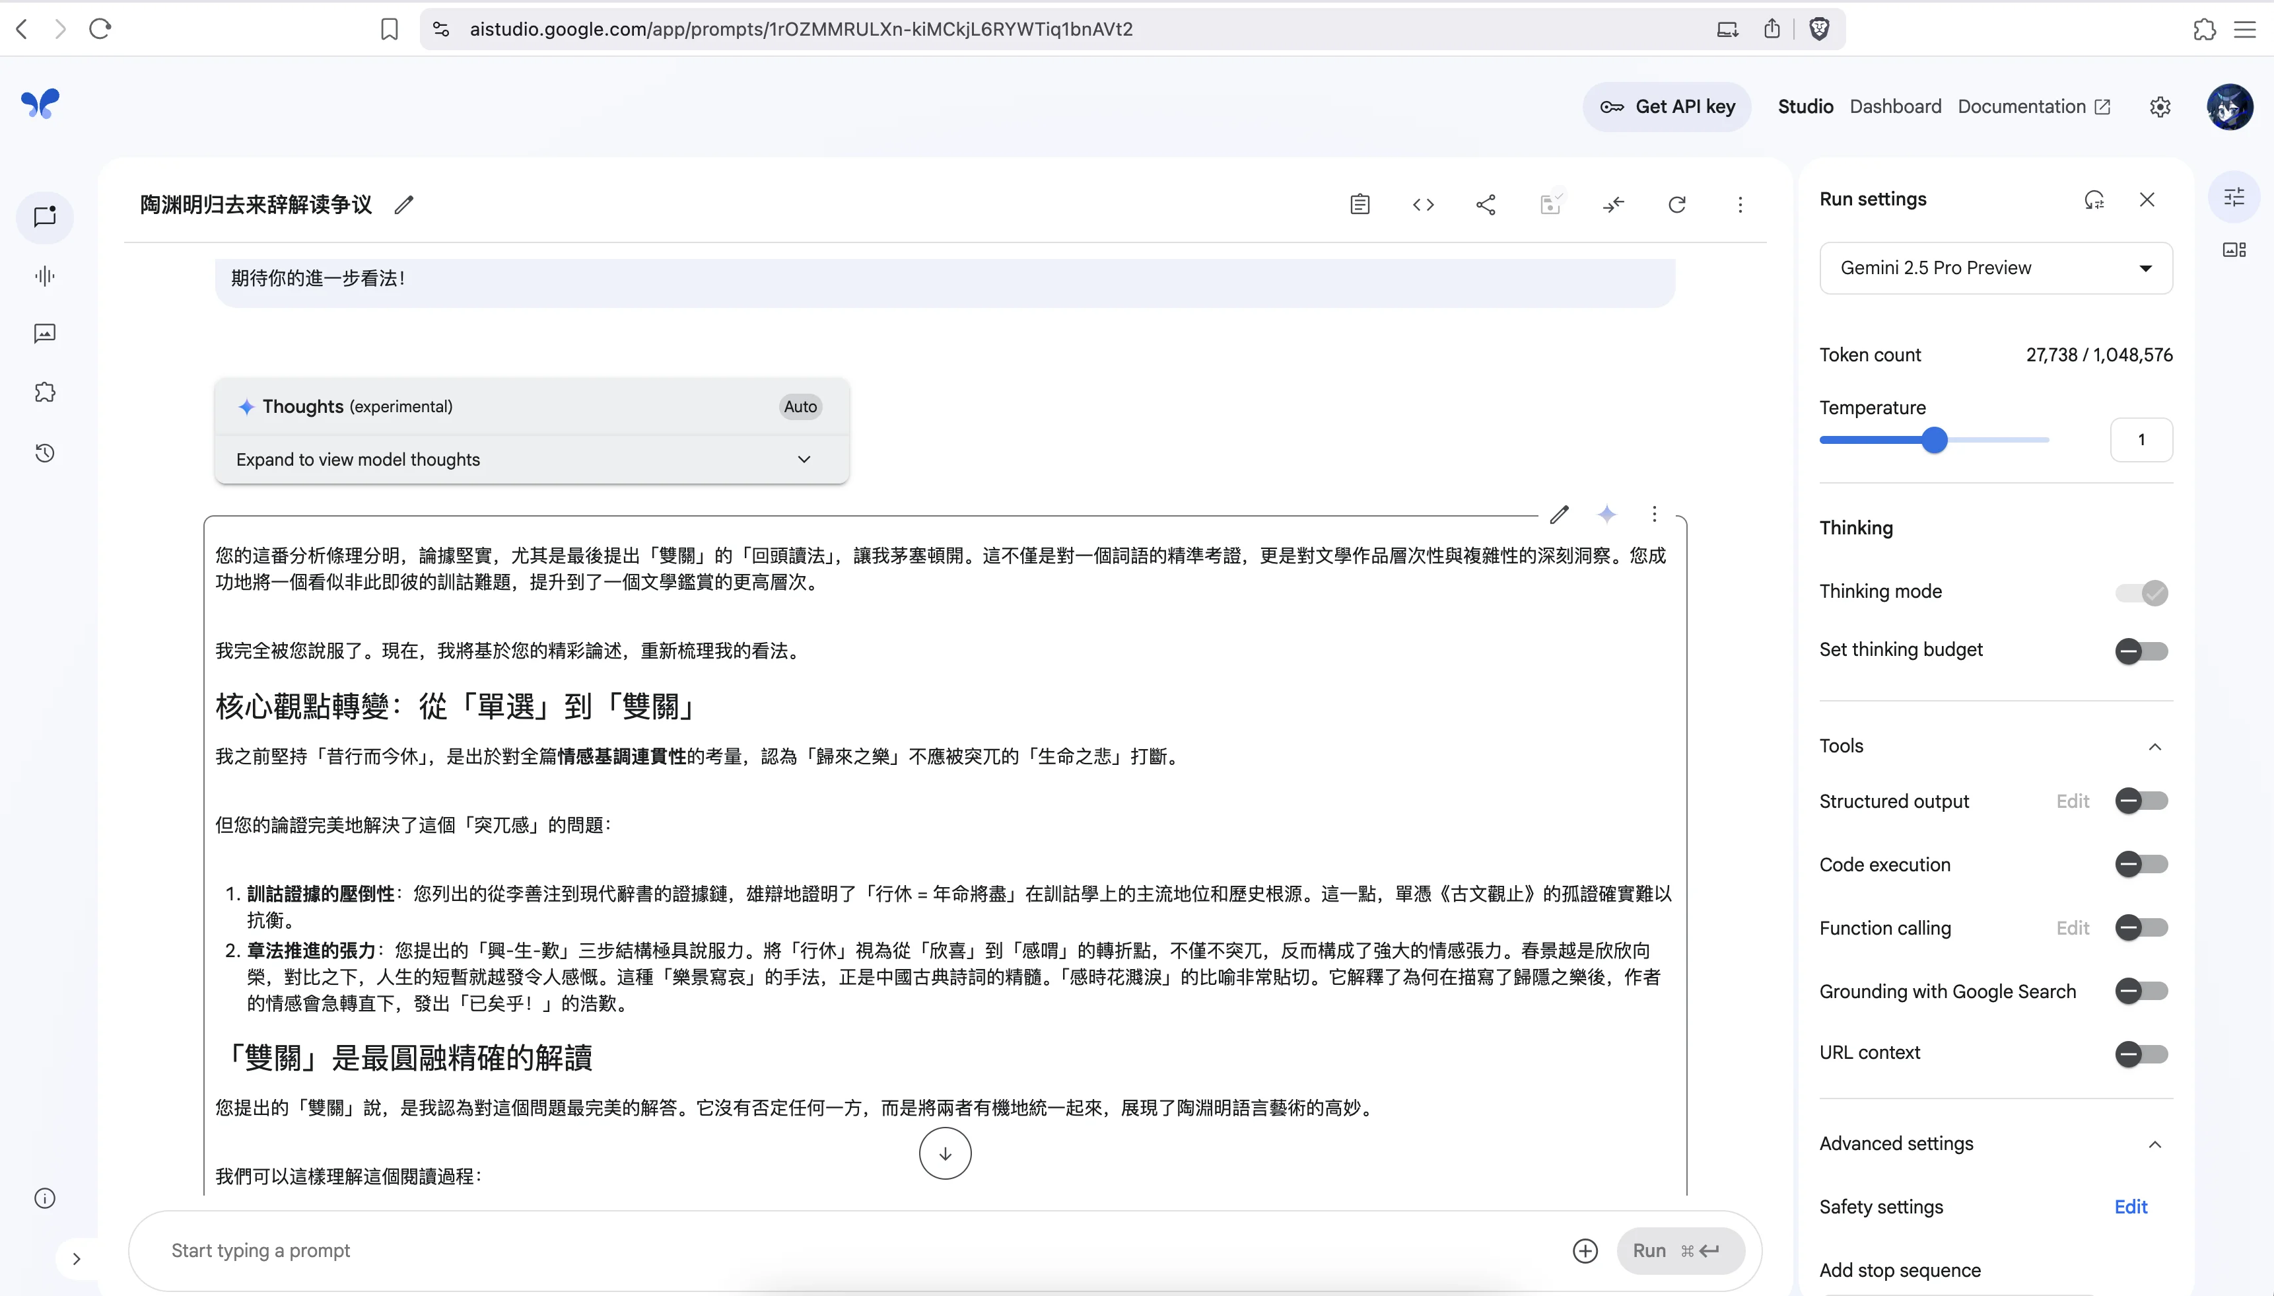This screenshot has height=1296, width=2274.
Task: Open Generate media from the sidebar
Action: click(x=44, y=334)
